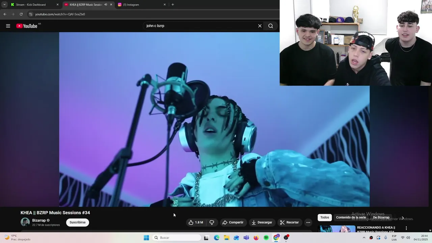Close the Instagram tab
This screenshot has height=243, width=432.
point(165,5)
